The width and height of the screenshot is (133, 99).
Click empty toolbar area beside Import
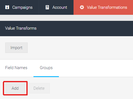(80, 48)
